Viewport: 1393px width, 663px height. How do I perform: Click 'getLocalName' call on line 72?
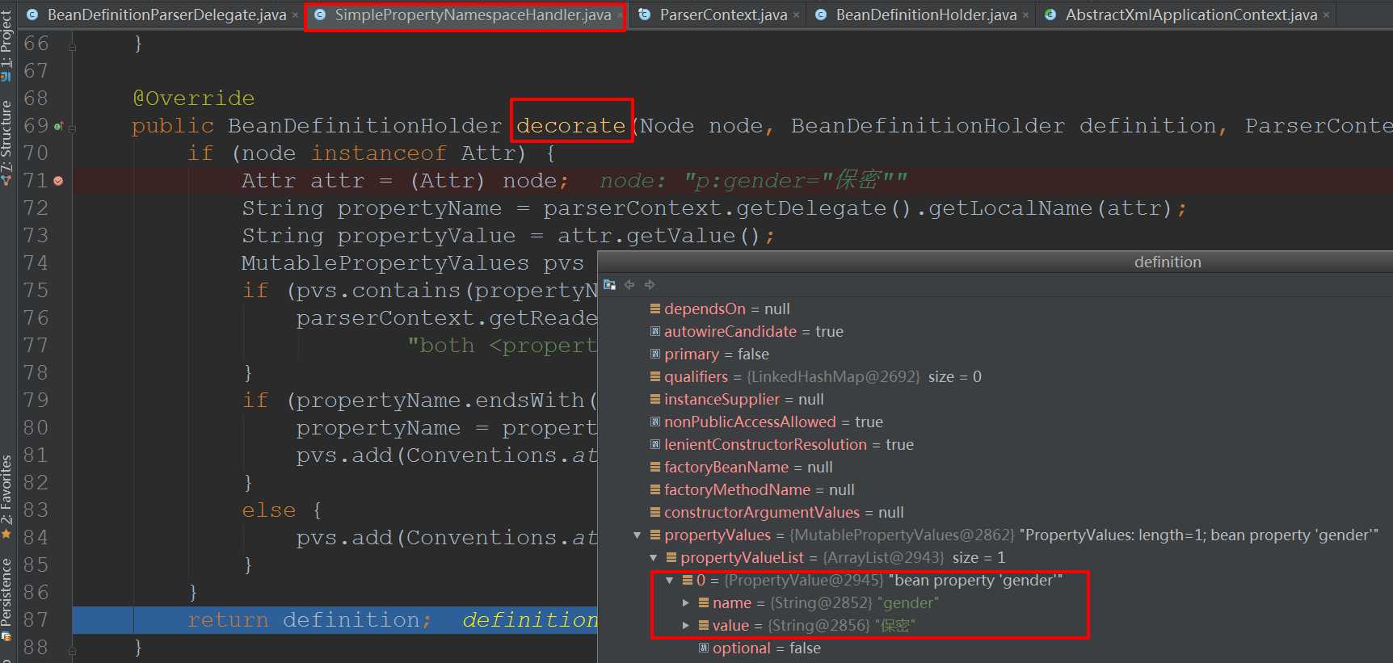1010,208
